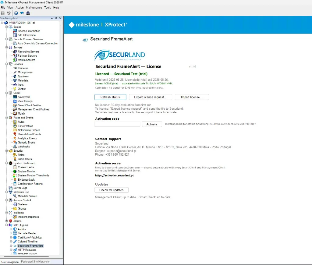Select Axis One-click Camera Connection
This screenshot has height=265, width=312.
38,43
